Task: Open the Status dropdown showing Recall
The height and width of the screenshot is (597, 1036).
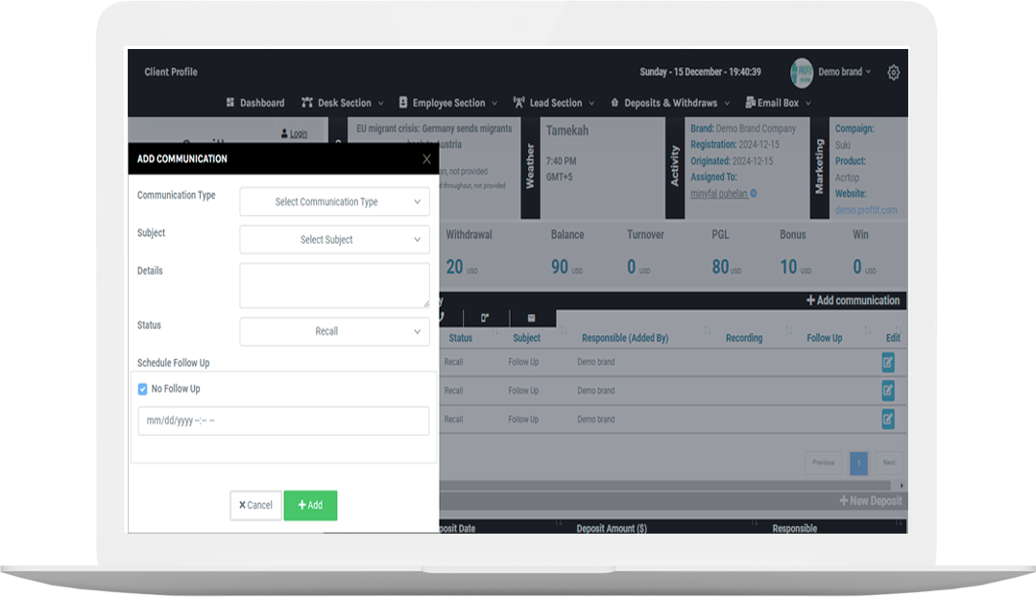Action: pyautogui.click(x=334, y=331)
